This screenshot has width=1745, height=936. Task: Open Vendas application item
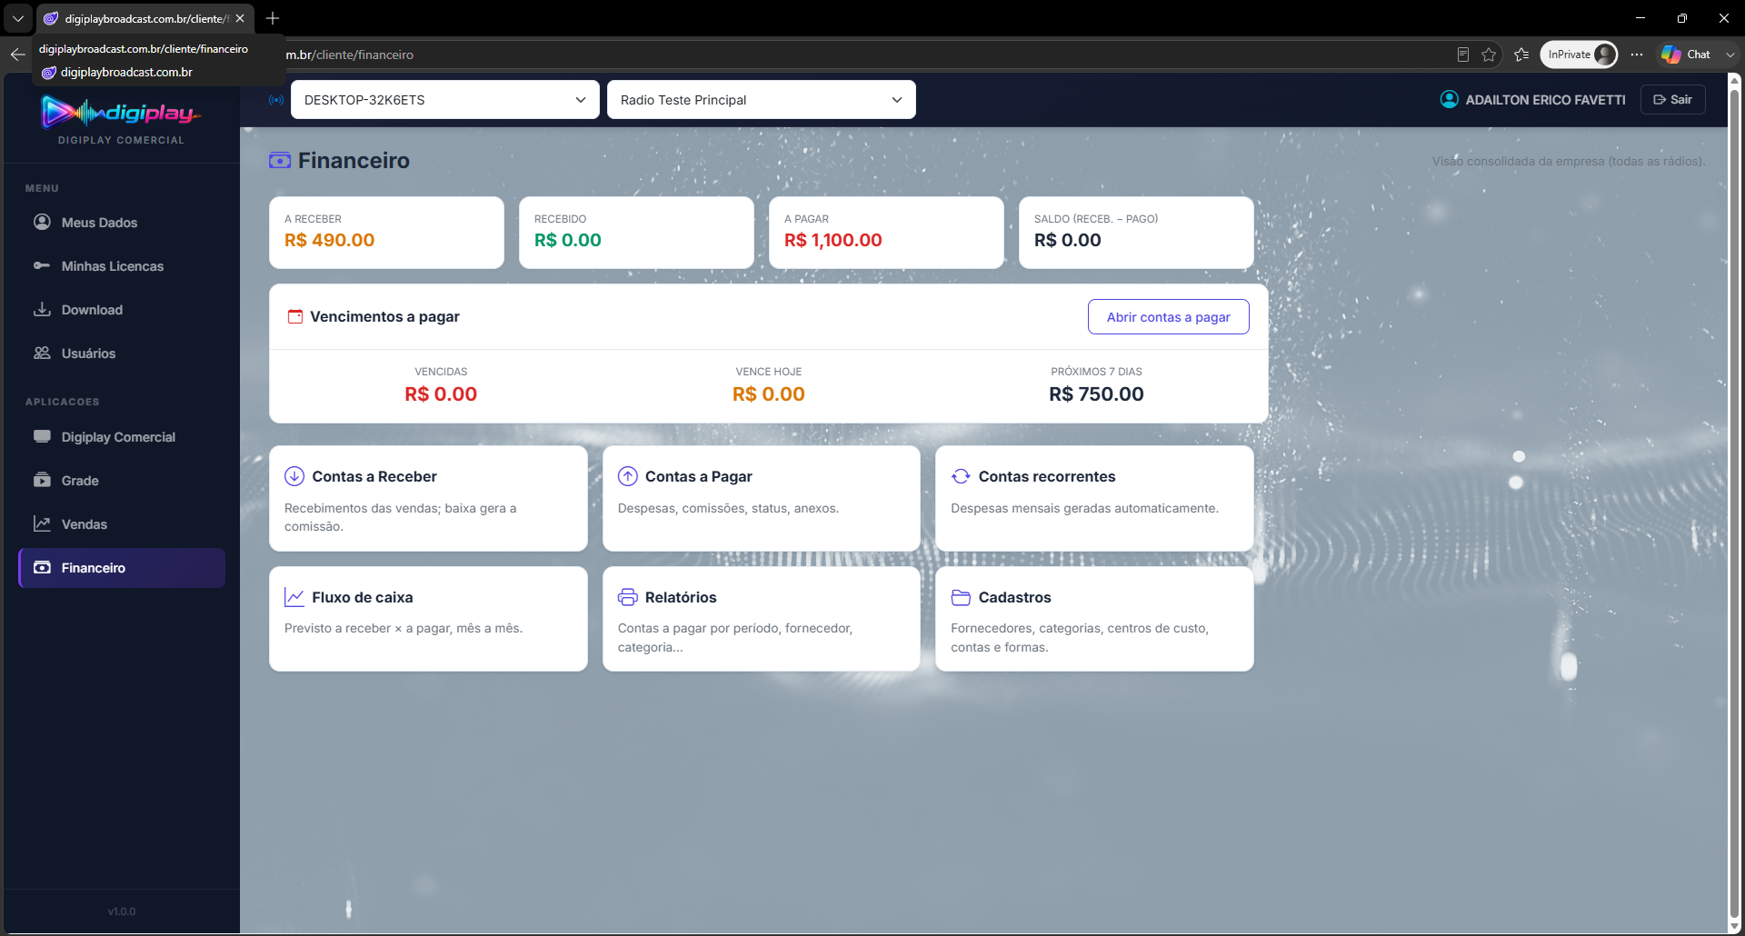(122, 524)
